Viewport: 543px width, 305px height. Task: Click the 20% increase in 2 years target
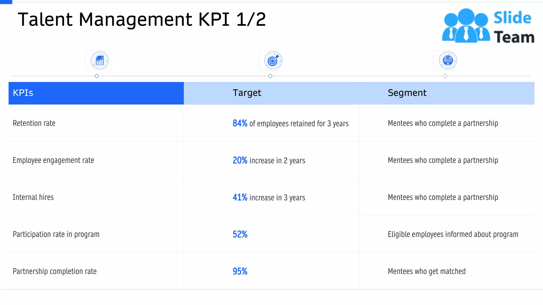click(x=269, y=160)
